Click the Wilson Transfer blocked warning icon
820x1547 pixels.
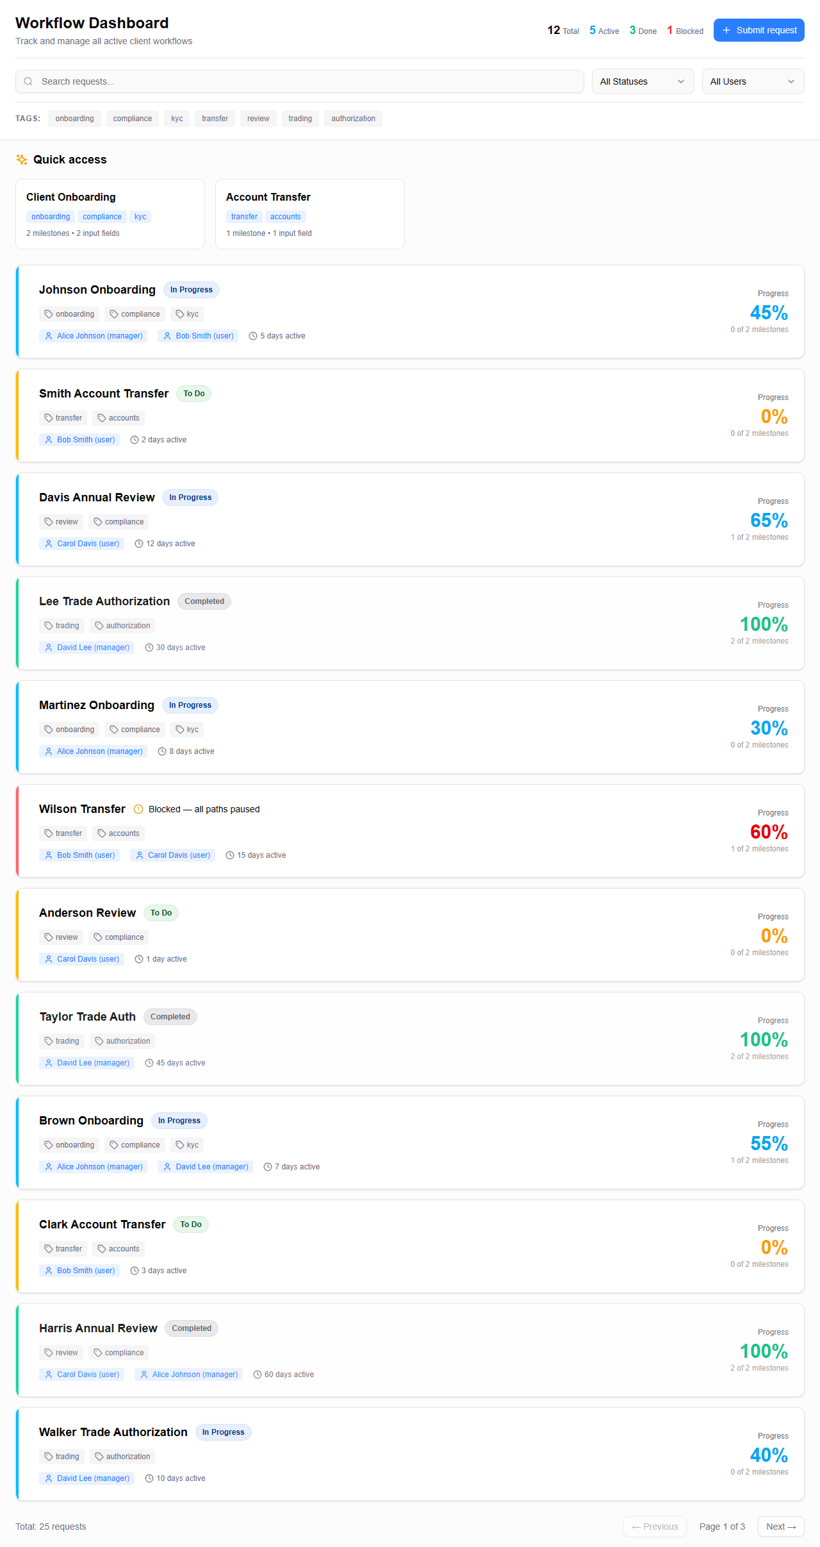tap(138, 809)
